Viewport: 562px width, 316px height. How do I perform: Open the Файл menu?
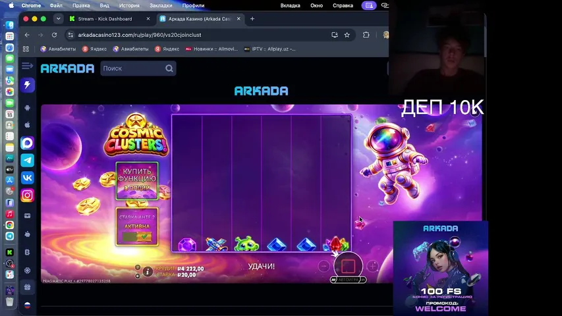56,5
